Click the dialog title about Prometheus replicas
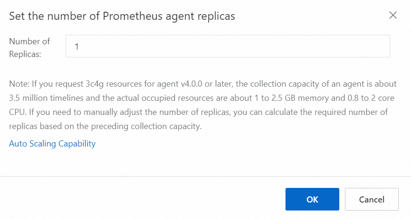This screenshot has height=219, width=411. (122, 16)
